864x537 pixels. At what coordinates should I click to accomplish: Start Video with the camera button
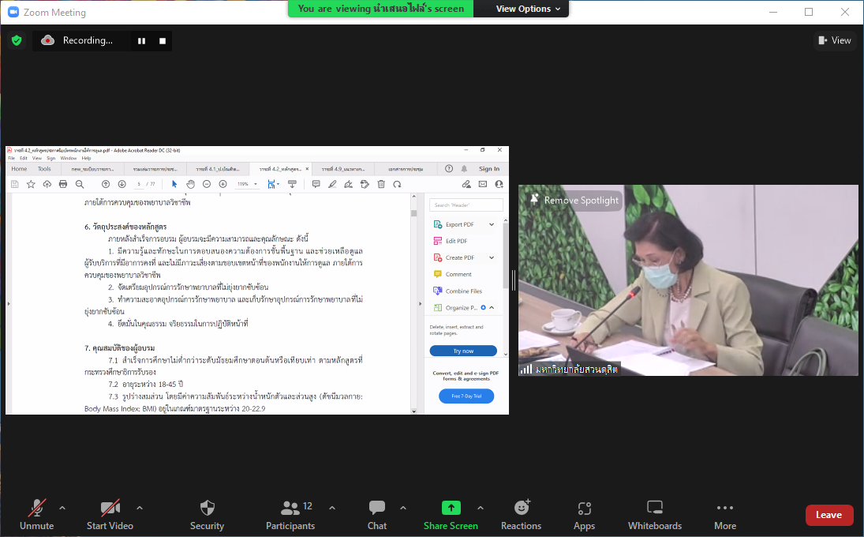point(110,508)
